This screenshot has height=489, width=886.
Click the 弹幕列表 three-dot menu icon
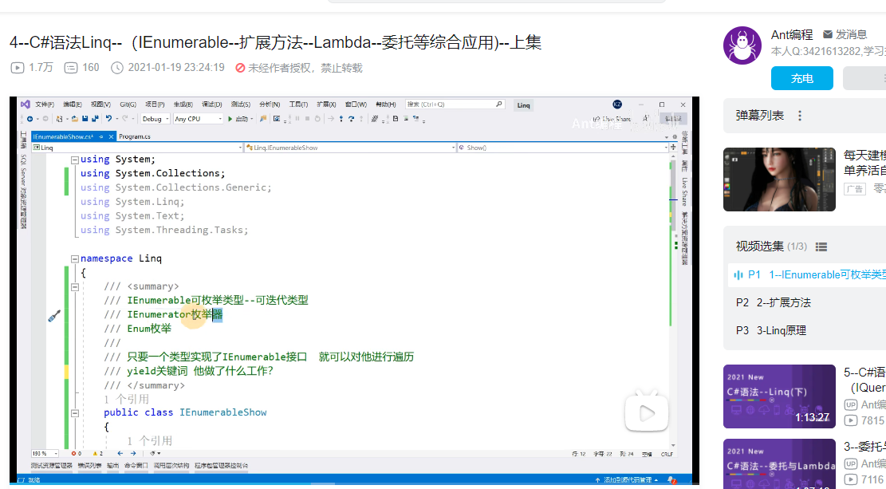coord(800,116)
